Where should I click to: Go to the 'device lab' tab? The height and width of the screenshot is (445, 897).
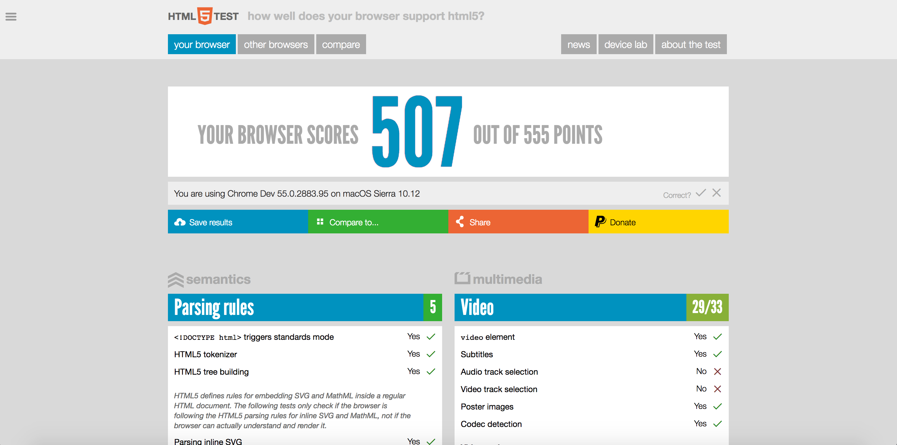pyautogui.click(x=625, y=44)
